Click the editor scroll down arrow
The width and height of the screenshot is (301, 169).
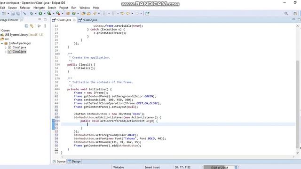298,153
